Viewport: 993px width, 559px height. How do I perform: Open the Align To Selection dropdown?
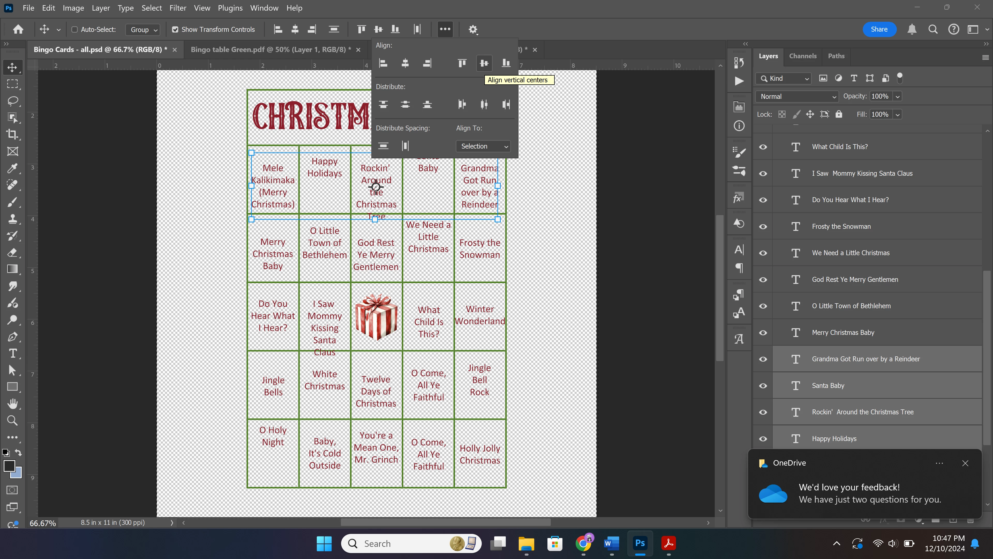pyautogui.click(x=483, y=146)
